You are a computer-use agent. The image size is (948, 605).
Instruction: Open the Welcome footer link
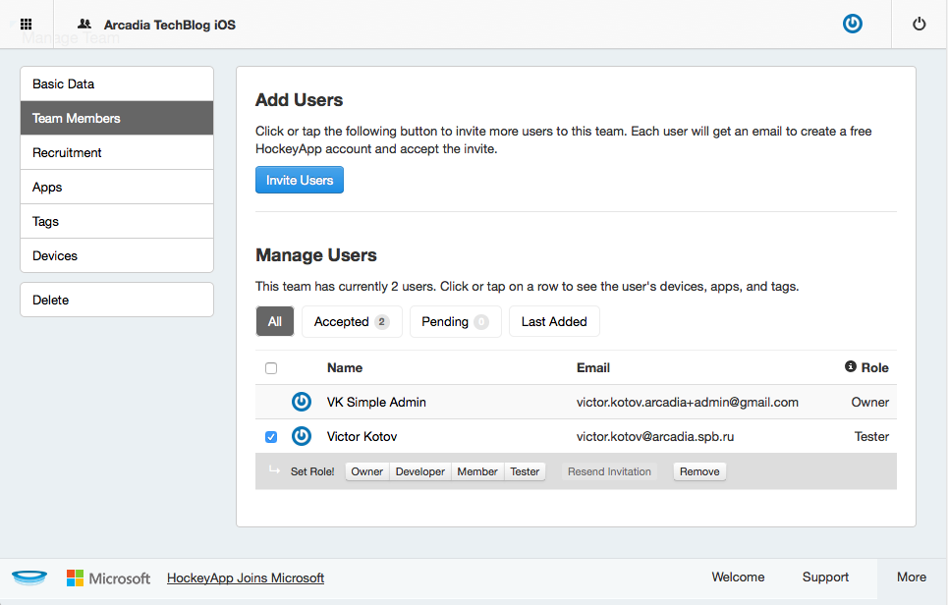click(x=738, y=577)
